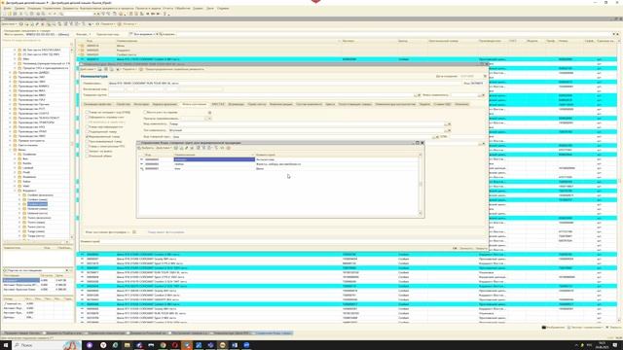Open the Кордиант folder row in main list
Viewport: 623px width, 350px height.
[346, 51]
